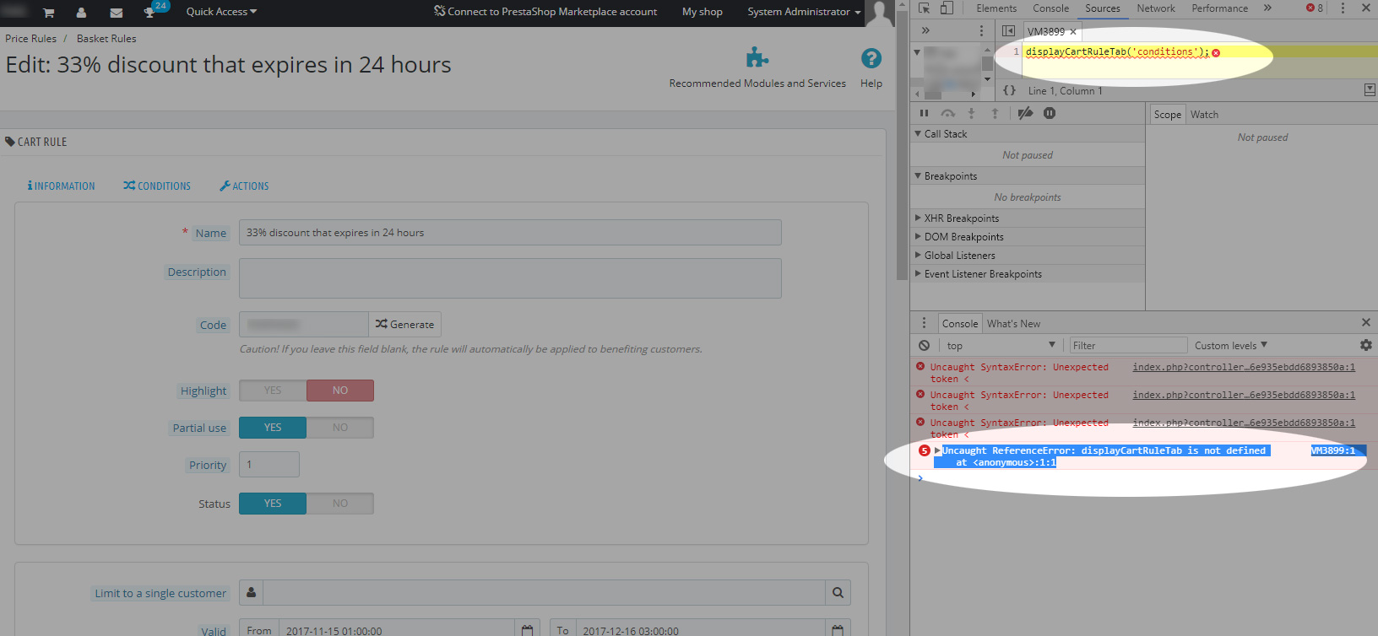Open the Quick Access dropdown
The height and width of the screenshot is (636, 1378).
pyautogui.click(x=221, y=12)
